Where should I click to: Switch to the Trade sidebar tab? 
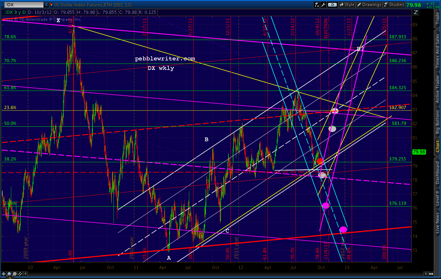(x=438, y=19)
